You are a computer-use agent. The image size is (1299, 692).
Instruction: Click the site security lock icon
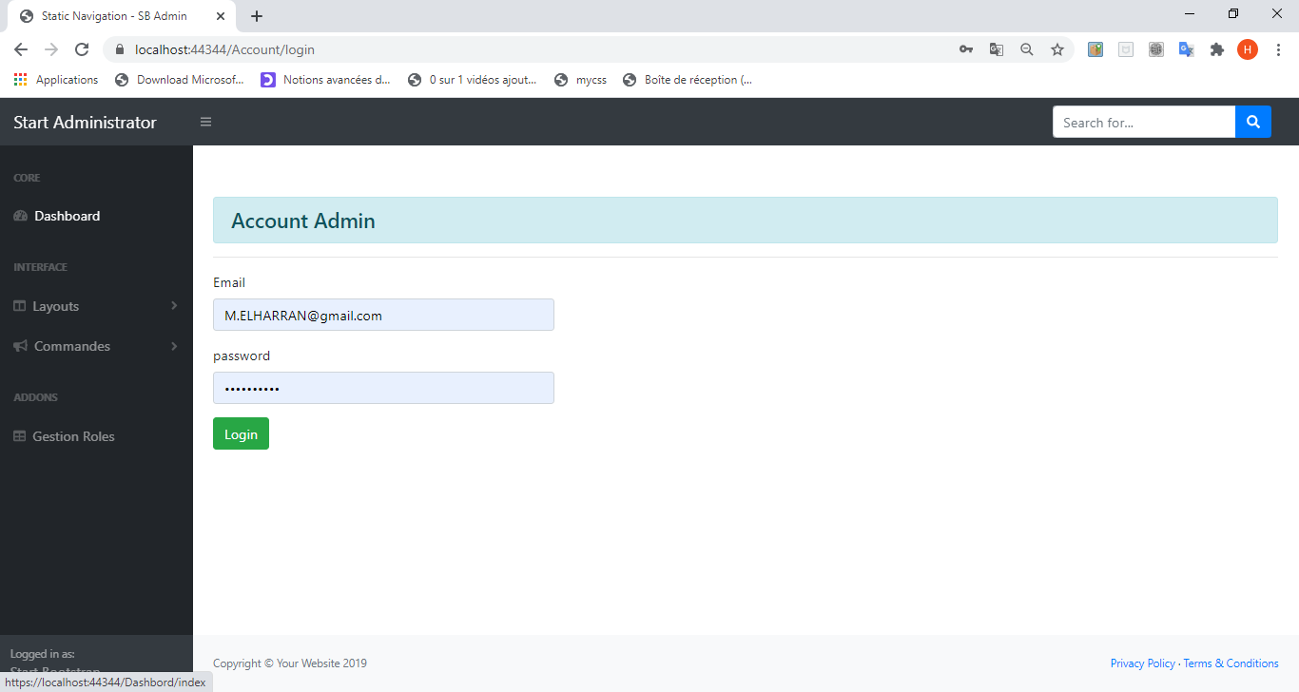(x=120, y=49)
